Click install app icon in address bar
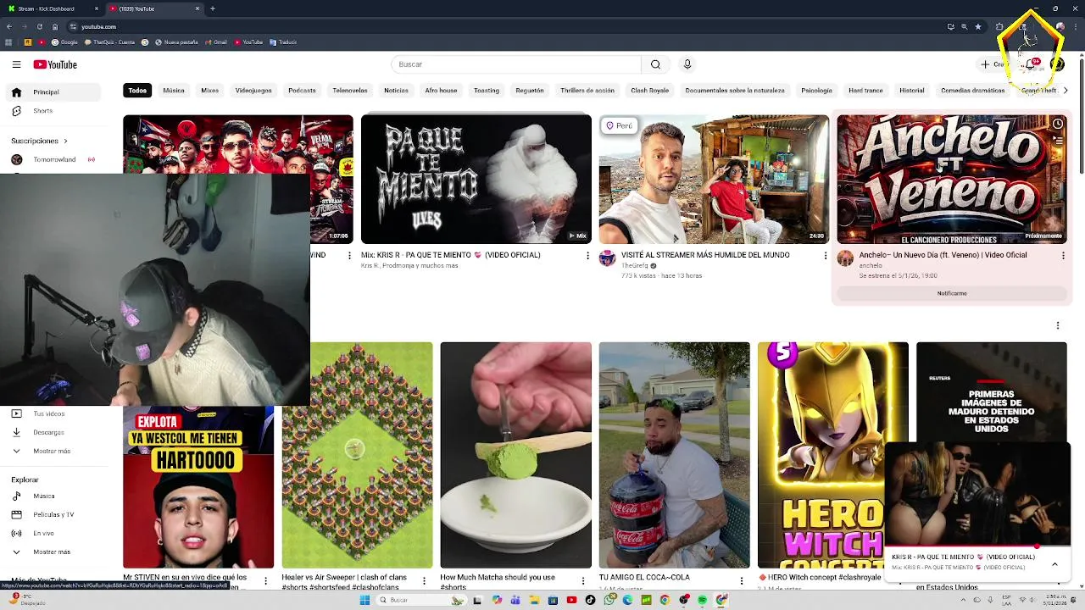Screen dimensions: 1085x610 point(951,26)
